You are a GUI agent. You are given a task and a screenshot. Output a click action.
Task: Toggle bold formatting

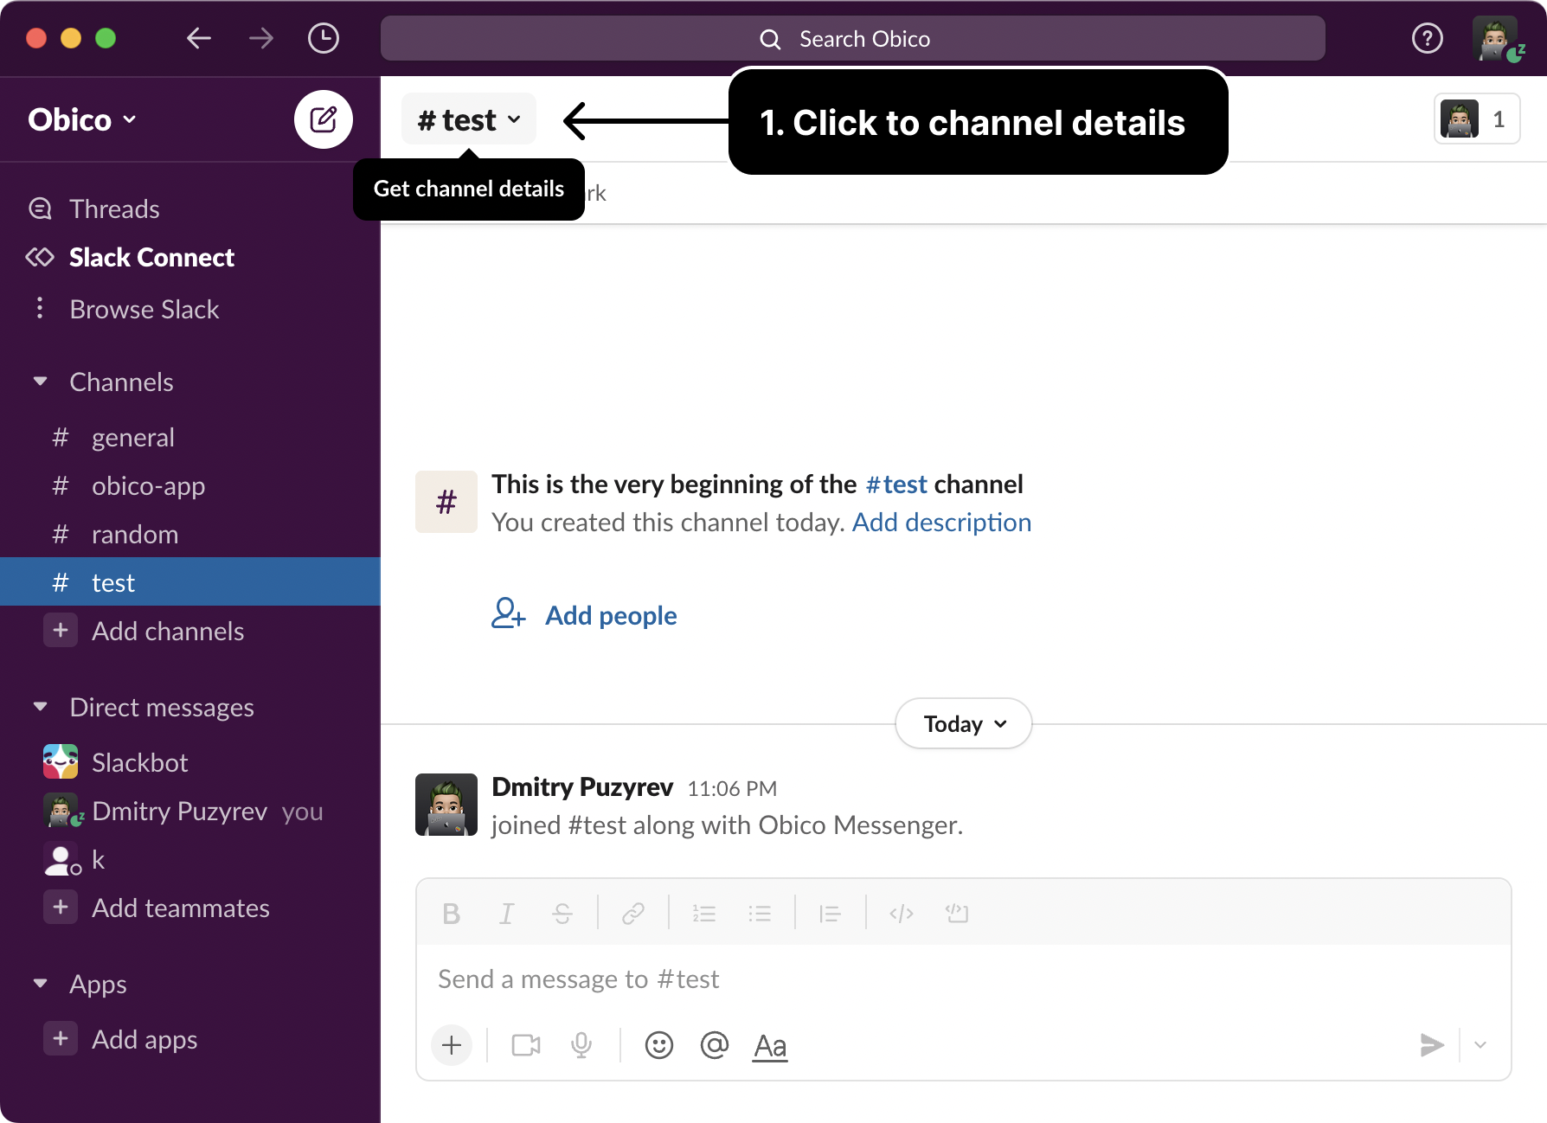451,914
